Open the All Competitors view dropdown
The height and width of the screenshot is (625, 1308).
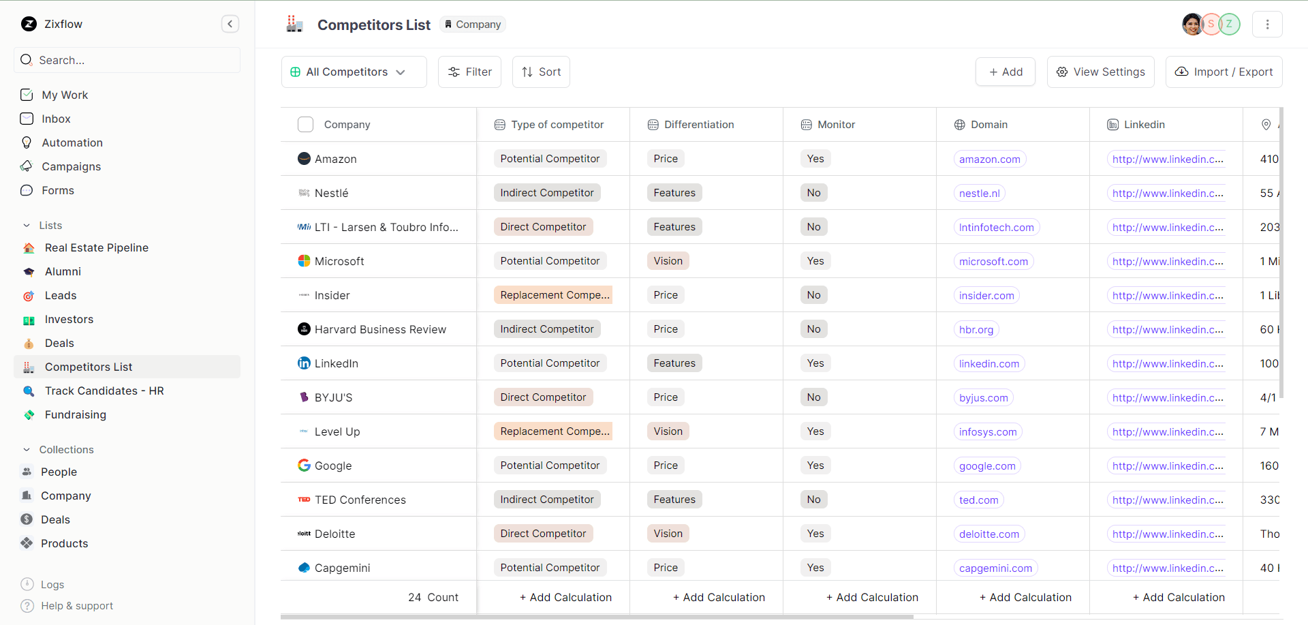pos(354,72)
